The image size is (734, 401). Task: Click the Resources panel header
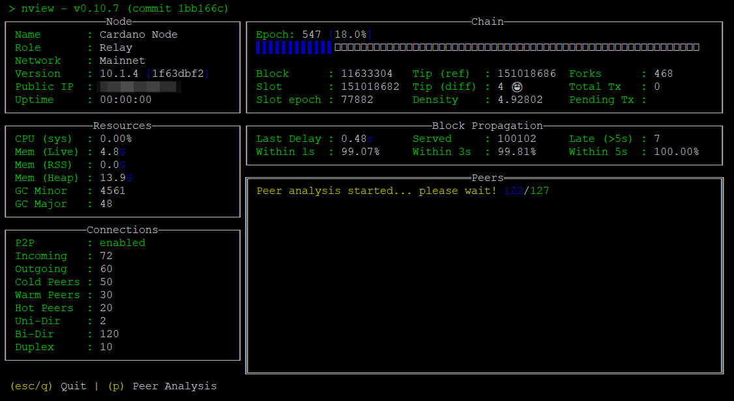pos(121,125)
